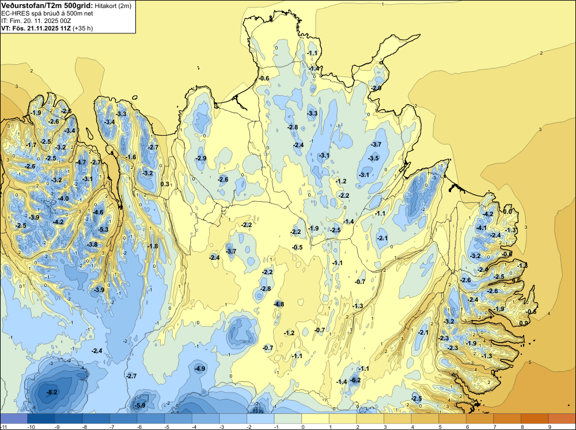
Task: Click the legend swatch between -2 and -1
Action: click(260, 419)
